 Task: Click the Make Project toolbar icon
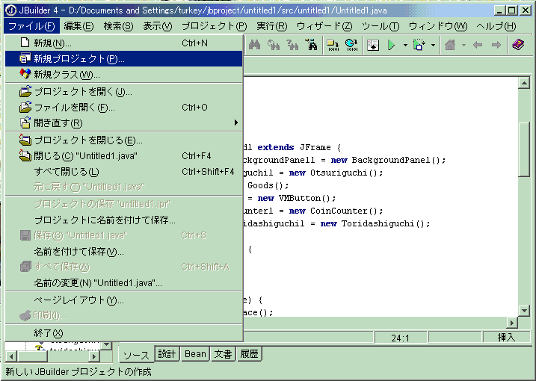tap(333, 45)
